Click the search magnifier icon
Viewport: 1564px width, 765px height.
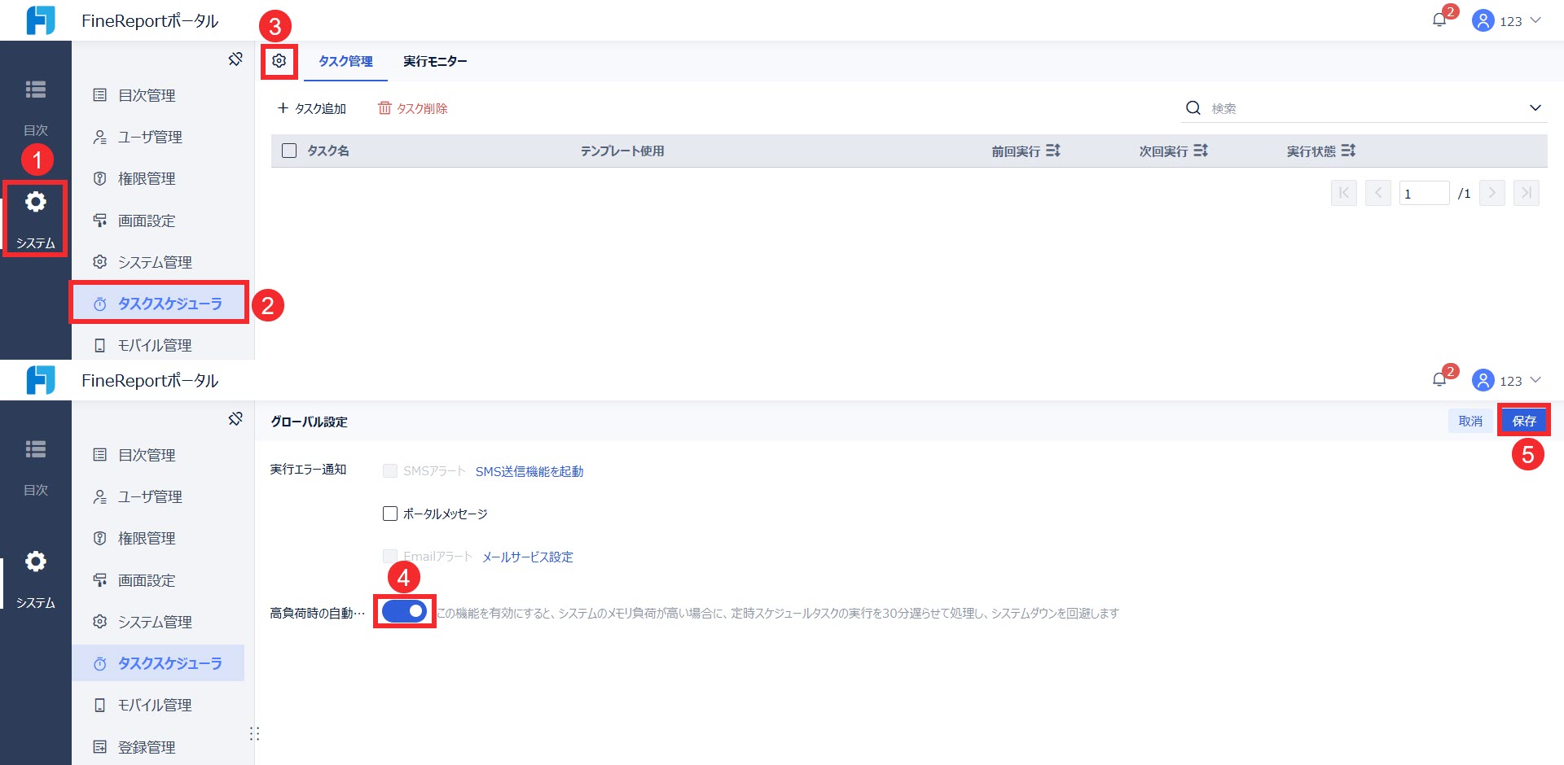pos(1193,108)
